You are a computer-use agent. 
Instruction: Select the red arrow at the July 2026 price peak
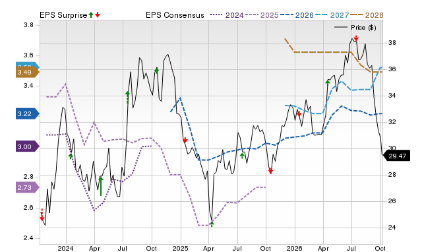[x=356, y=38]
